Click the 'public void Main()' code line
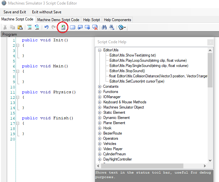The width and height of the screenshot is (219, 182). (45, 66)
